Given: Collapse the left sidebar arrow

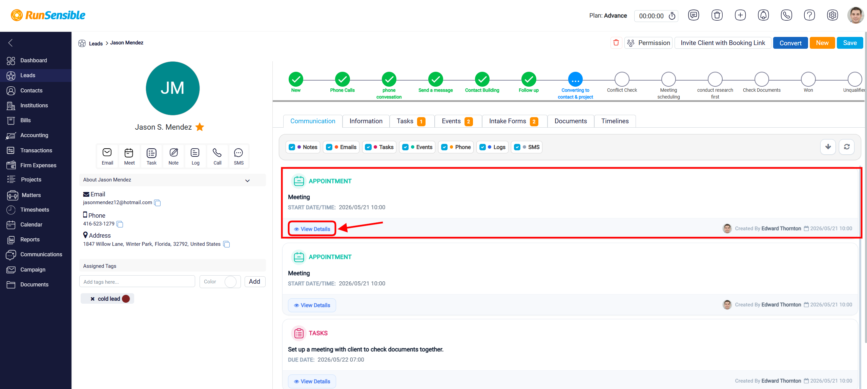Looking at the screenshot, I should point(11,43).
